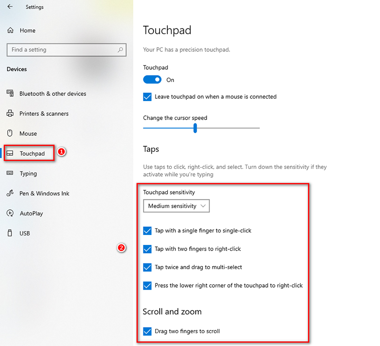Image resolution: width=380 pixels, height=346 pixels.
Task: Click the Touchpad page title
Action: point(167,30)
